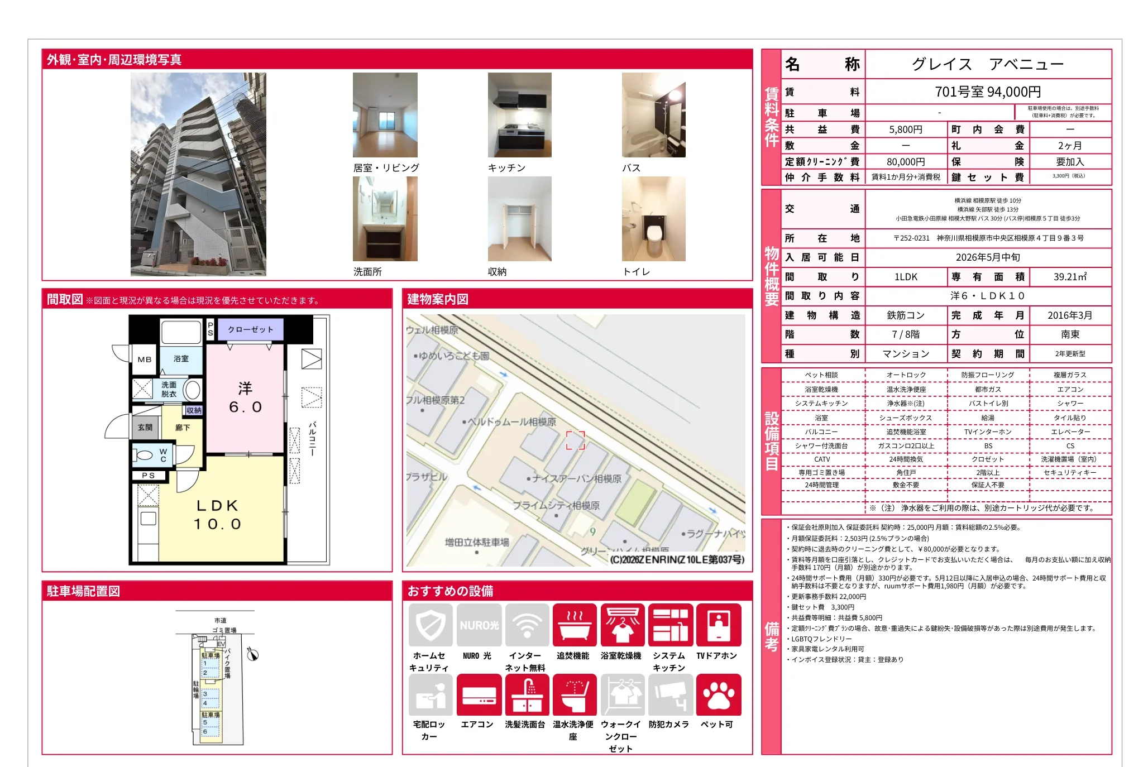Screen dimensions: 1148x767
Task: Click the red marker on building map
Action: (x=575, y=440)
